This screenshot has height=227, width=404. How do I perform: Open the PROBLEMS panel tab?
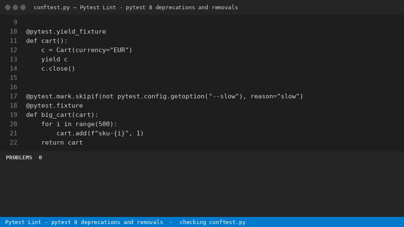[x=19, y=158]
